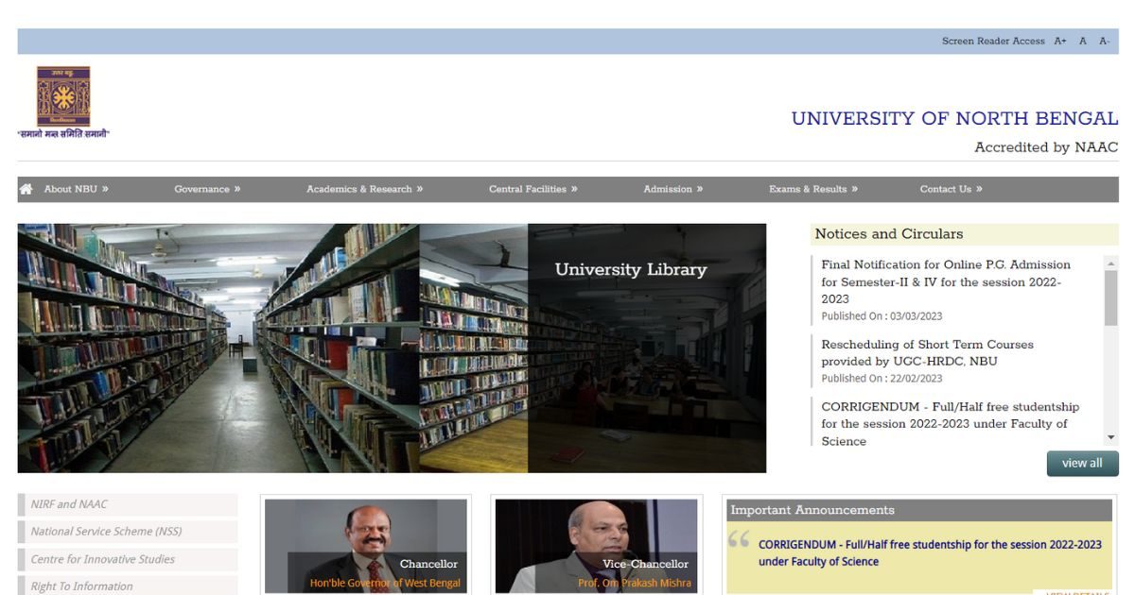
Task: Click the Chancellor photo card
Action: (x=366, y=546)
